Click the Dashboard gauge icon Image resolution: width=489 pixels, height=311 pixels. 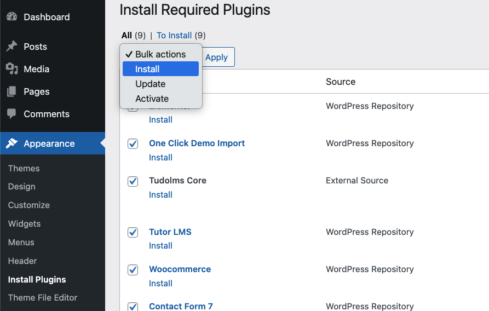tap(12, 17)
